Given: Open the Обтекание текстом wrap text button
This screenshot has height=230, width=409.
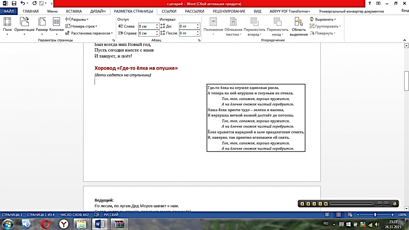Looking at the screenshot, I should tap(234, 27).
